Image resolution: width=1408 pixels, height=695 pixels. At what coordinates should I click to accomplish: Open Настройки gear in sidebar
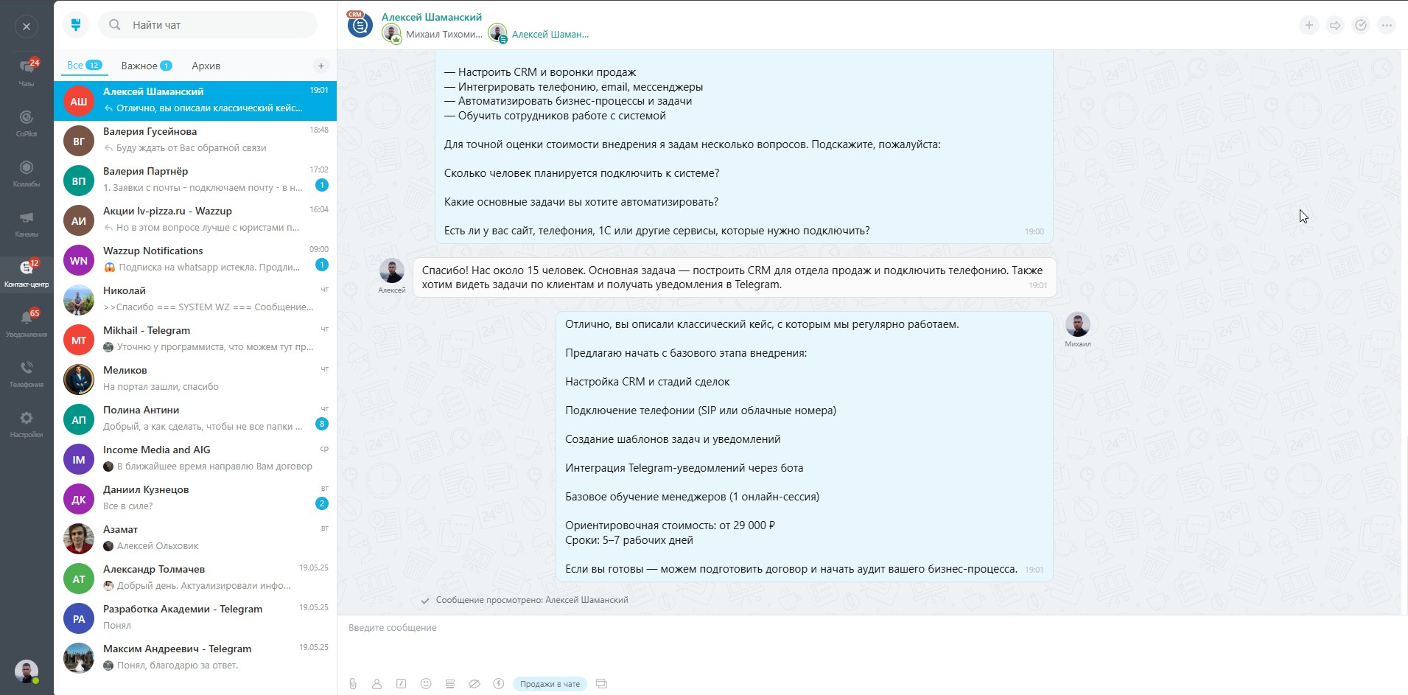click(27, 424)
